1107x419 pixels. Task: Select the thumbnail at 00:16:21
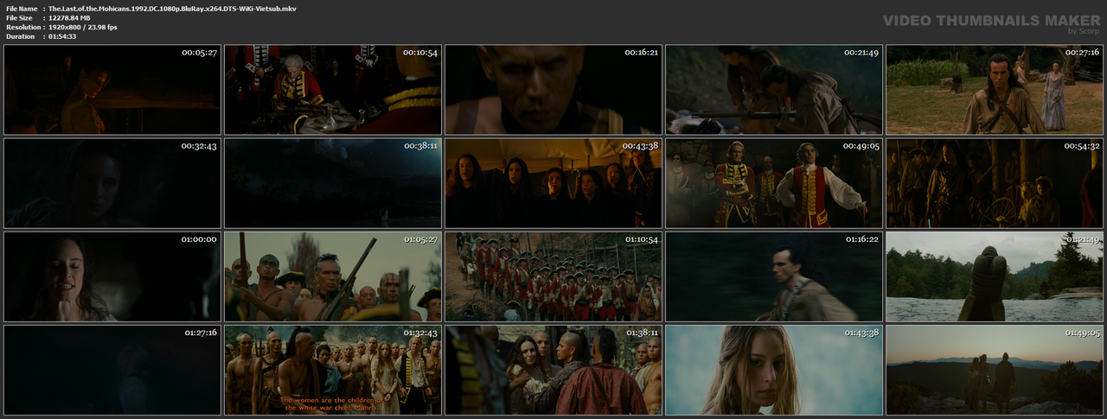point(553,90)
